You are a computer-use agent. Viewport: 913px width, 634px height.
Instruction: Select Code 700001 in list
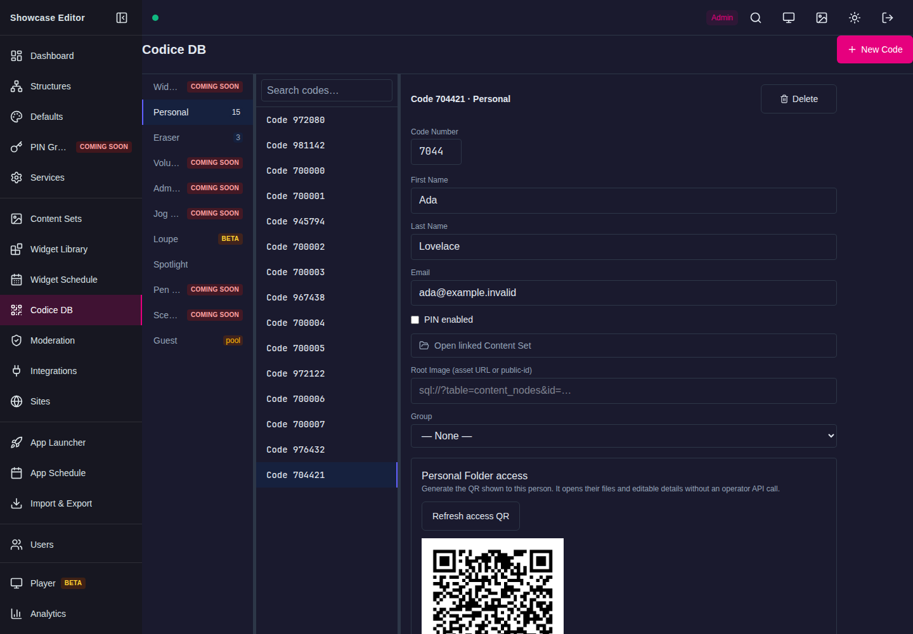tap(327, 196)
